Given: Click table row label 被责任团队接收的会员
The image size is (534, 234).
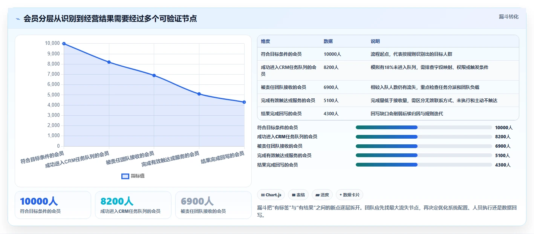Looking at the screenshot, I should click(283, 87).
